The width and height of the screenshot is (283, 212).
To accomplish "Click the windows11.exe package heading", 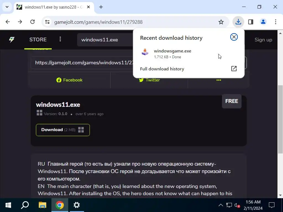I will point(58,105).
